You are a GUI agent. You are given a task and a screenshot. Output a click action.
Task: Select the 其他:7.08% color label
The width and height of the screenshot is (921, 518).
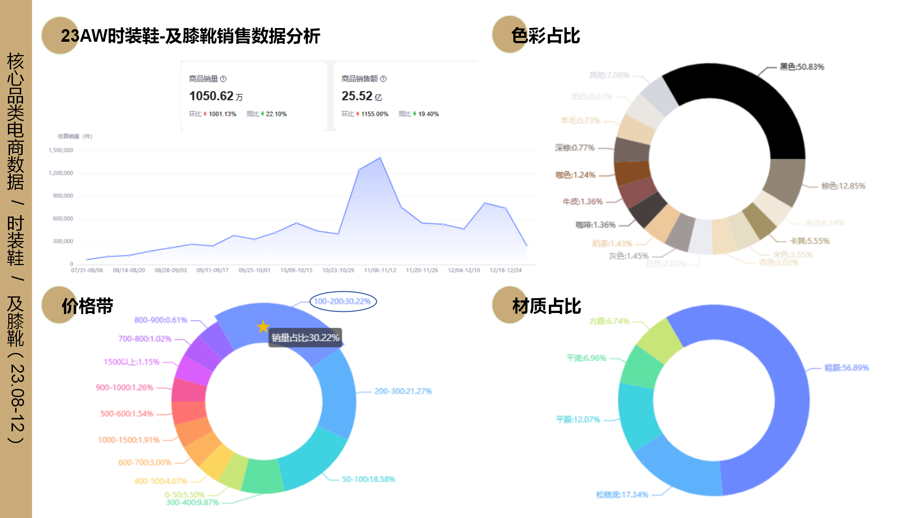coord(609,75)
